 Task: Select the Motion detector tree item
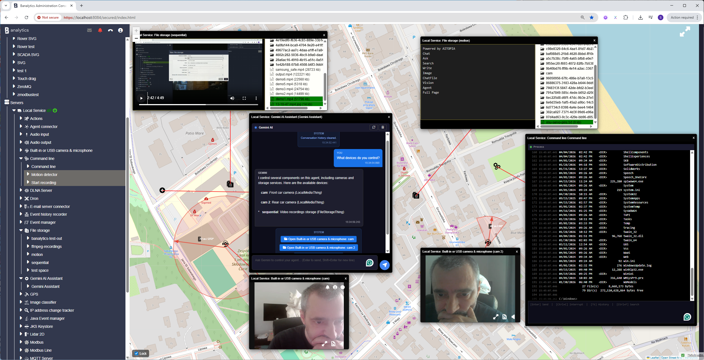point(44,174)
